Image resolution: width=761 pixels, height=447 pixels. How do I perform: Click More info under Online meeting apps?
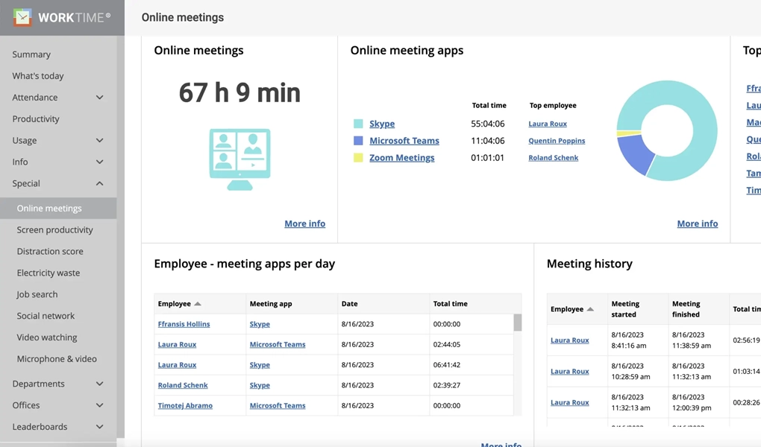tap(697, 223)
